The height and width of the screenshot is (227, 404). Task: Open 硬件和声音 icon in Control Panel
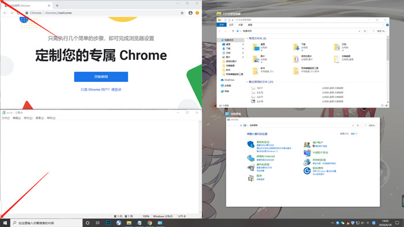(x=250, y=167)
